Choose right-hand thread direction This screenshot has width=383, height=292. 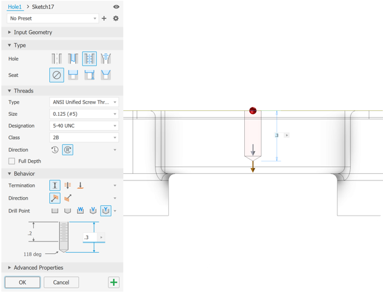[68, 150]
